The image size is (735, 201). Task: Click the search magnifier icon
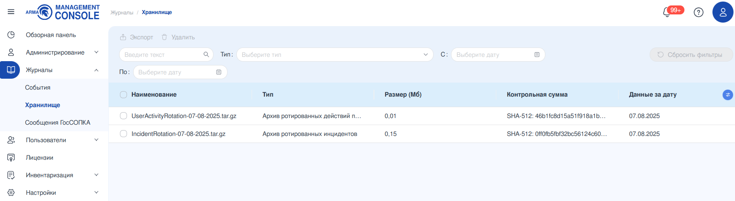pos(206,55)
